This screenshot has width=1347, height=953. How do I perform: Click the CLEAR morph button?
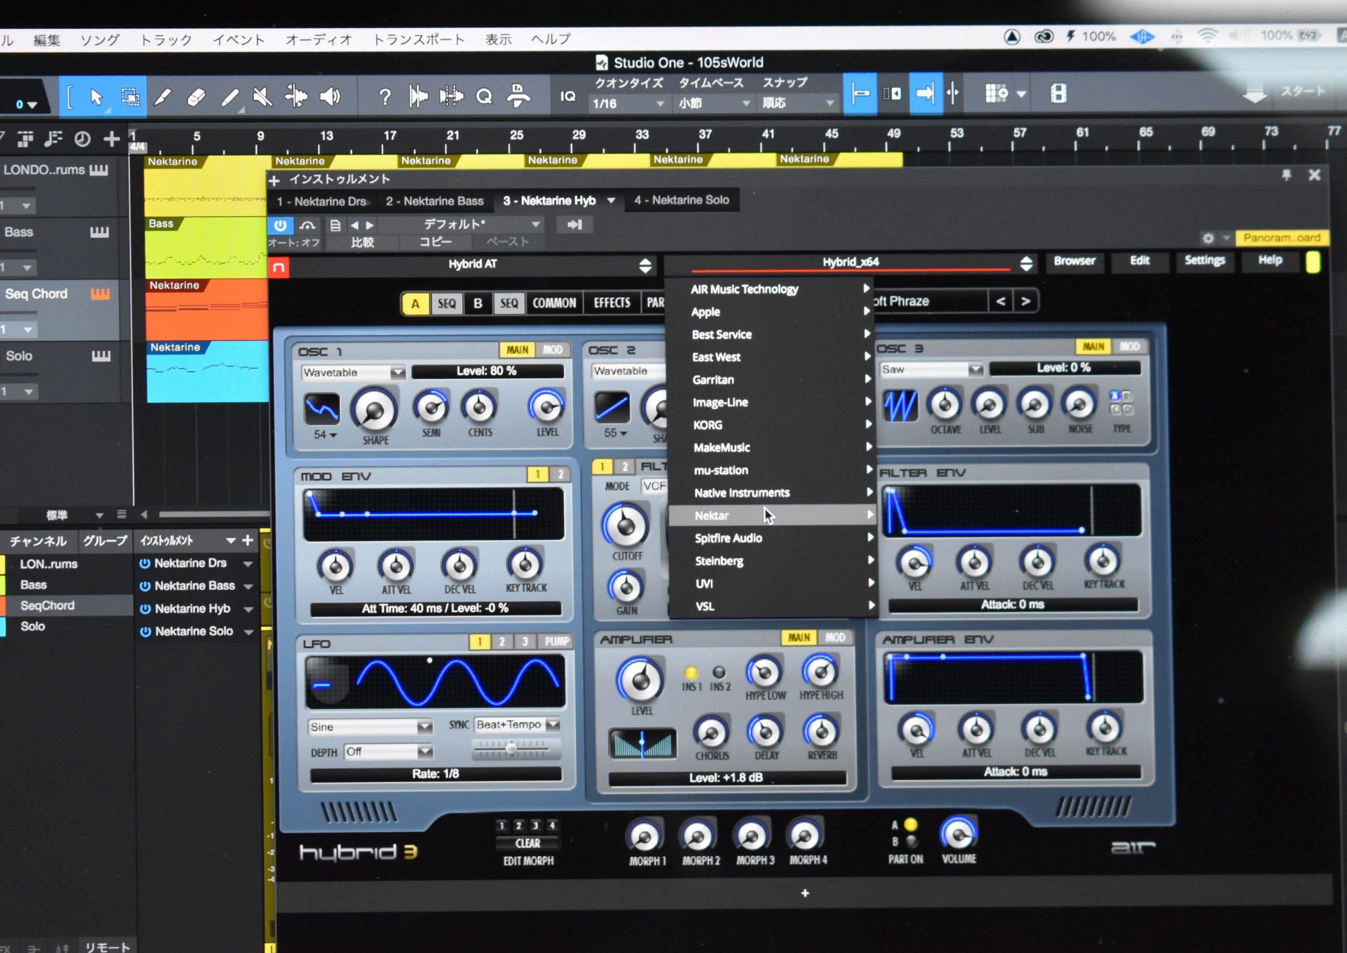coord(527,843)
